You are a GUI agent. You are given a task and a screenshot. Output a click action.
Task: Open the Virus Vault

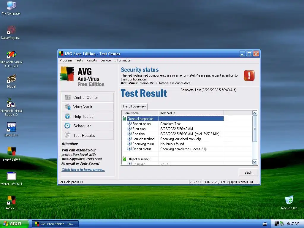coord(88,107)
